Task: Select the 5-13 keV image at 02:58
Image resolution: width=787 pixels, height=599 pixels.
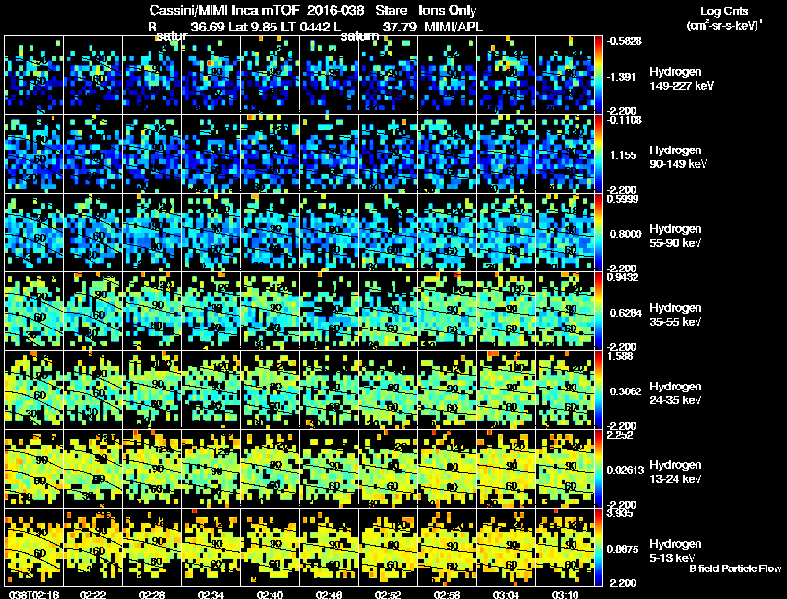Action: coord(448,547)
